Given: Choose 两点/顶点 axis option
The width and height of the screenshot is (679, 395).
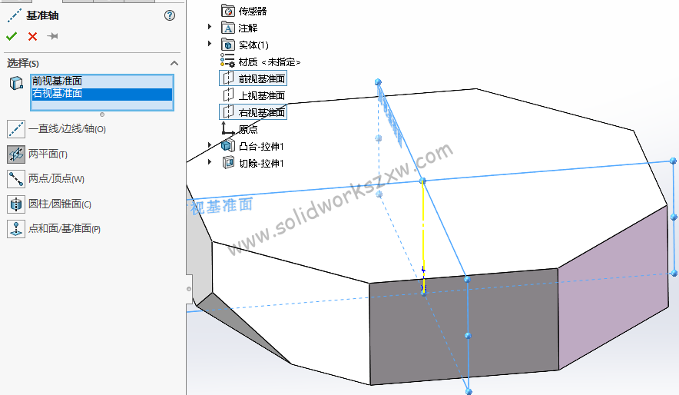Looking at the screenshot, I should [46, 179].
